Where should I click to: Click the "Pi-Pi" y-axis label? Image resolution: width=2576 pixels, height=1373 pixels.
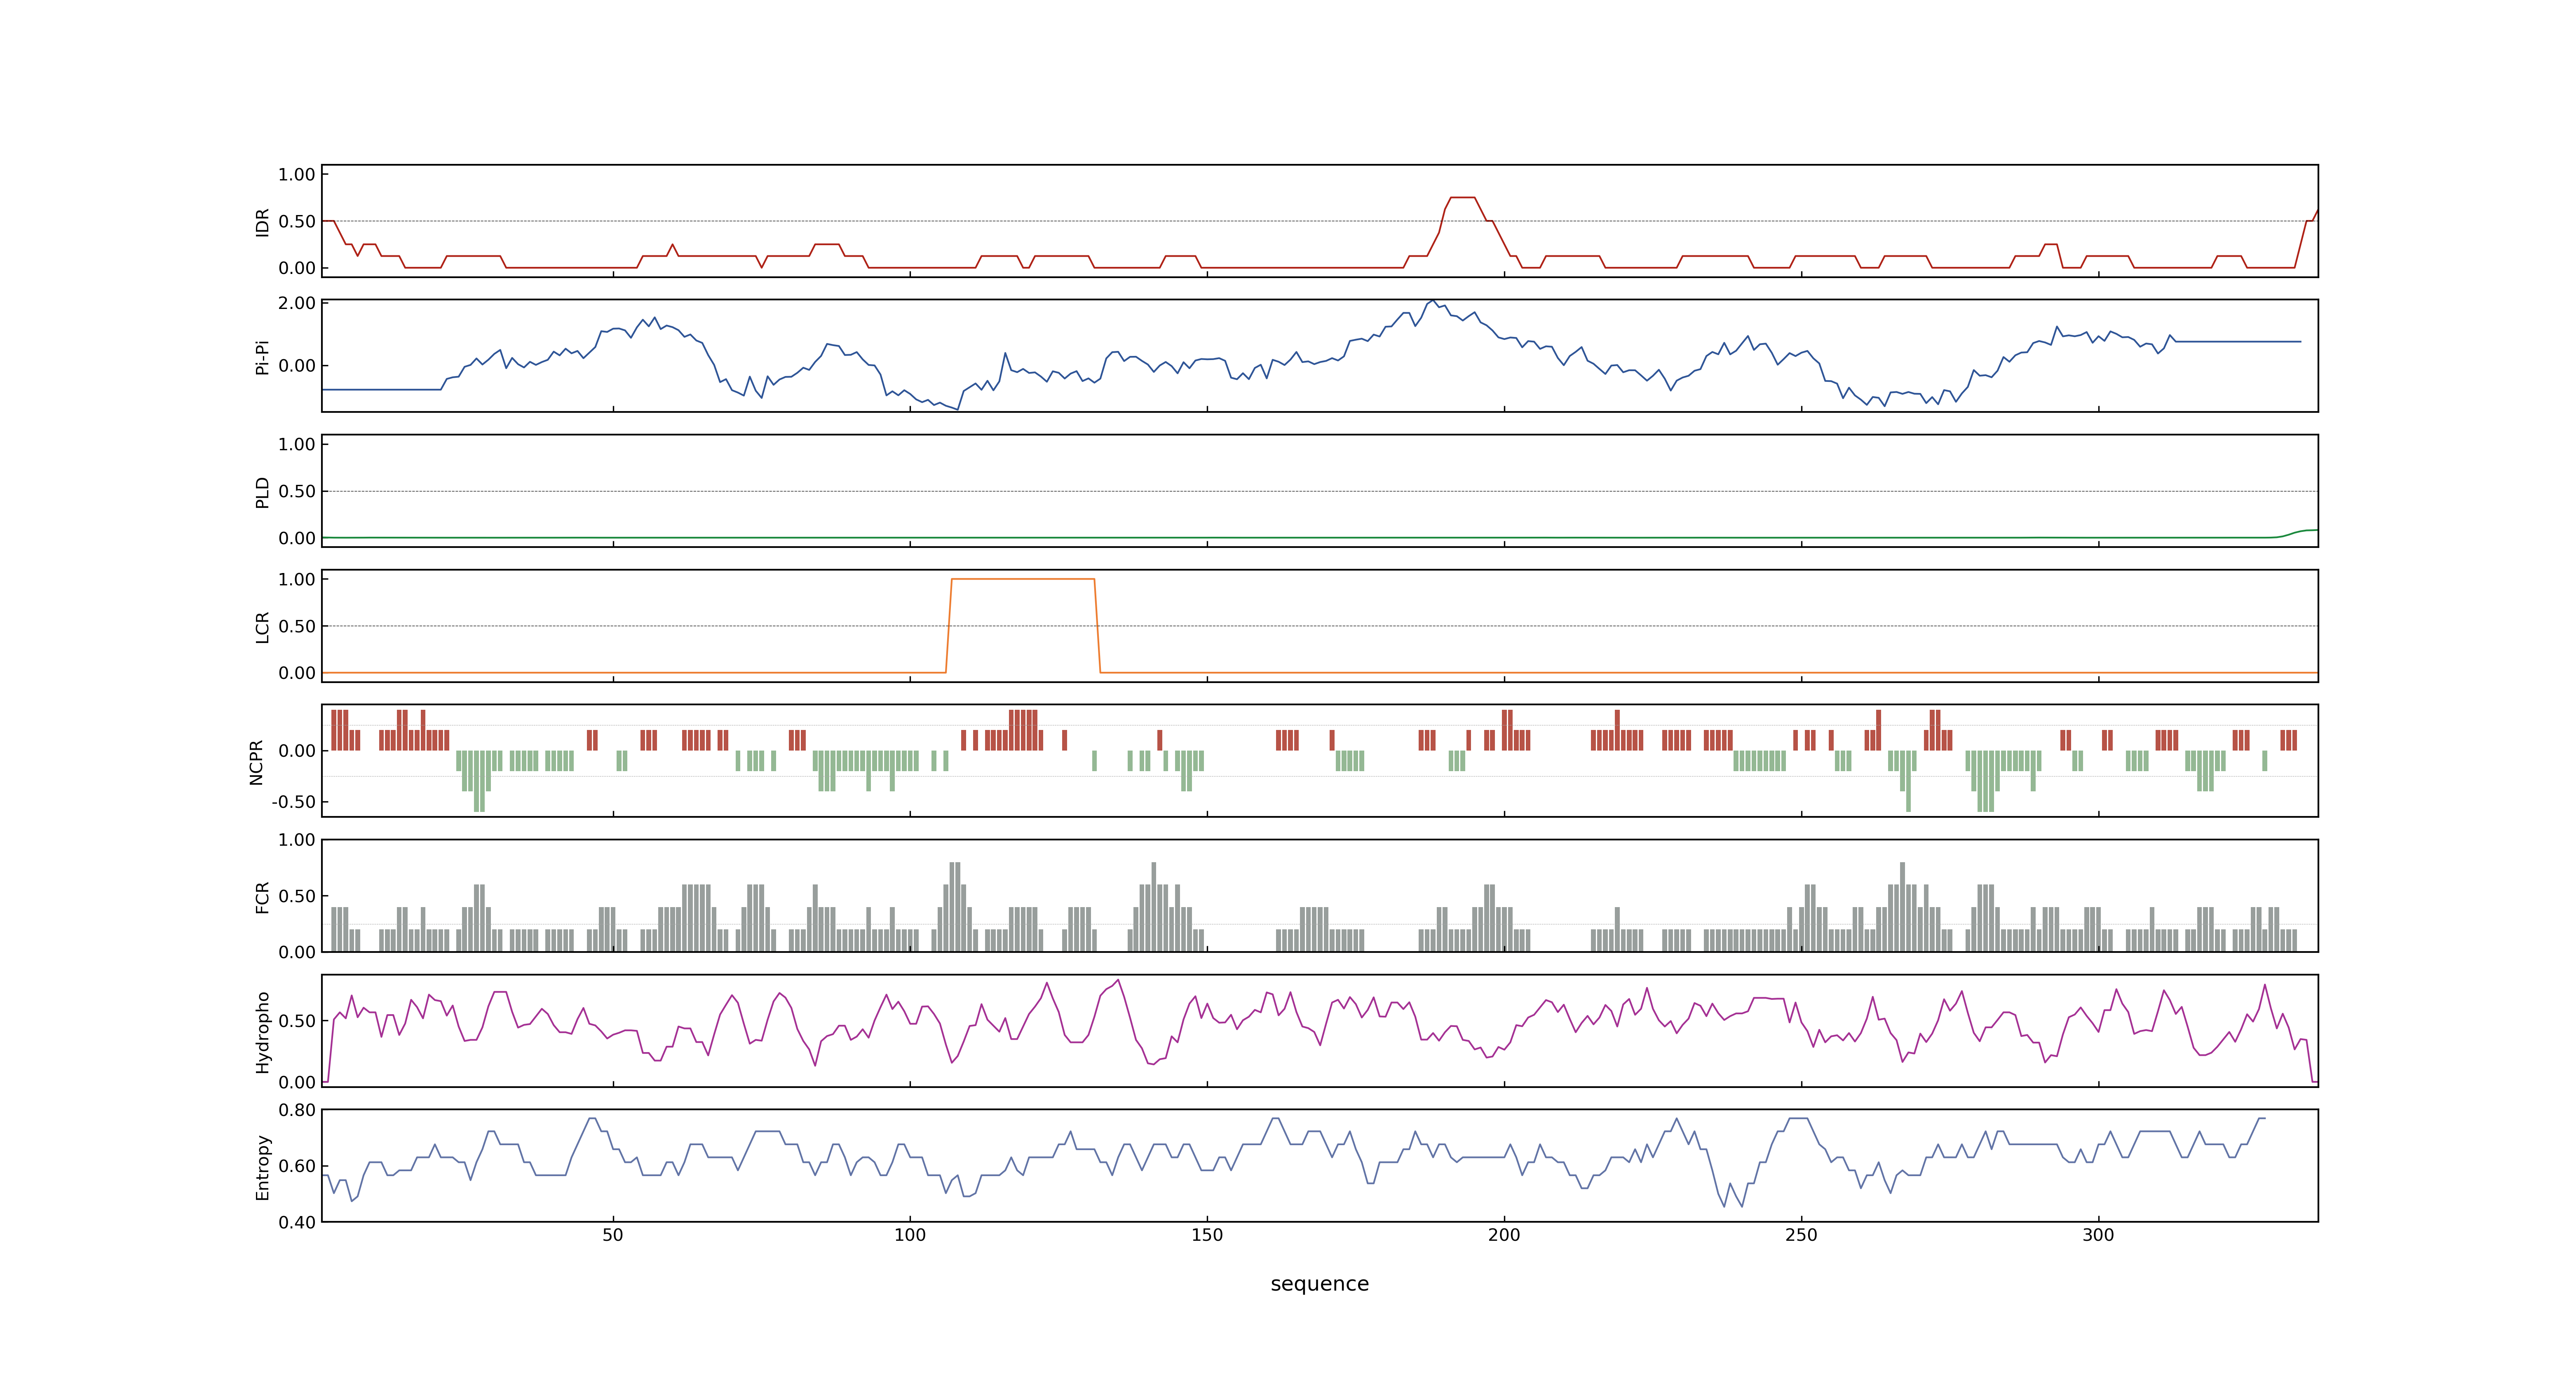click(x=263, y=357)
